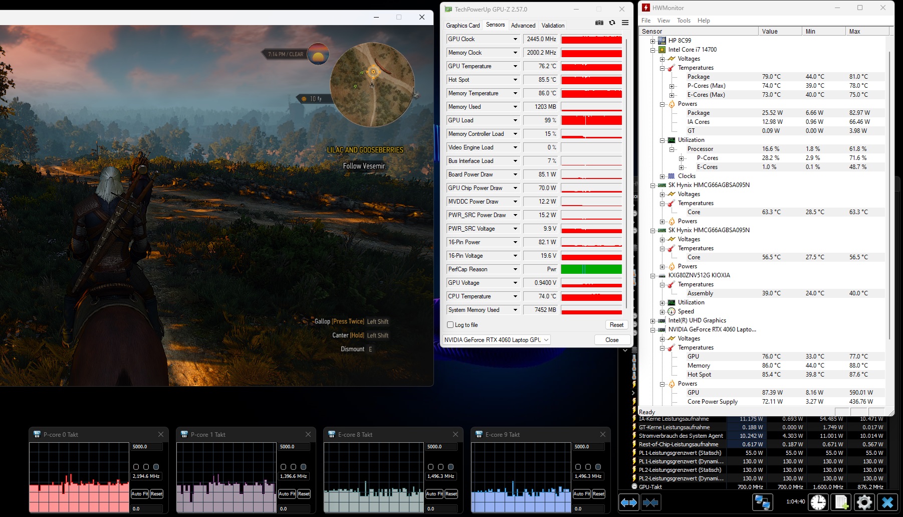The image size is (903, 517).
Task: Click the dark collapse arrows button in HWiNFO
Action: (x=650, y=502)
